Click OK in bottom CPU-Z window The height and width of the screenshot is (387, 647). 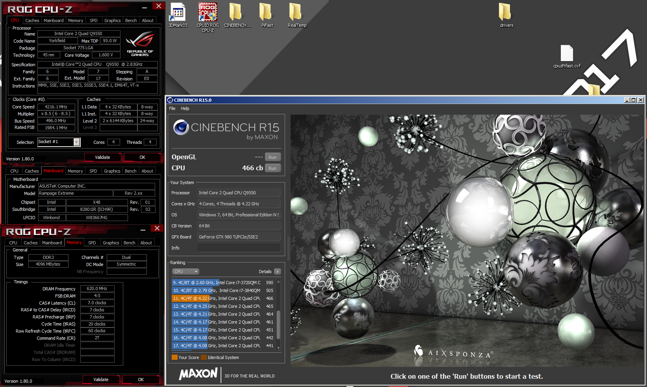(141, 380)
